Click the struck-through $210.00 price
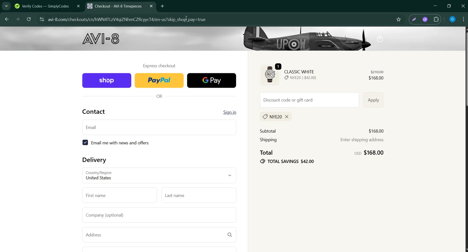 coord(377,72)
